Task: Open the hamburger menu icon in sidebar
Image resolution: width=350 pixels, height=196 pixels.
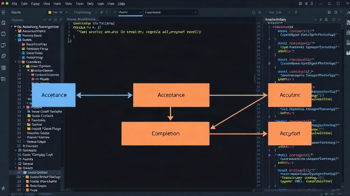Action: click(x=3, y=12)
